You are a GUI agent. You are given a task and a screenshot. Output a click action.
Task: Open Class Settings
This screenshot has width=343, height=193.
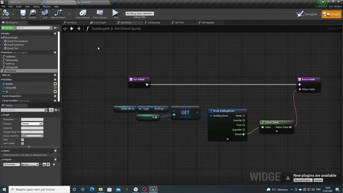click(83, 14)
